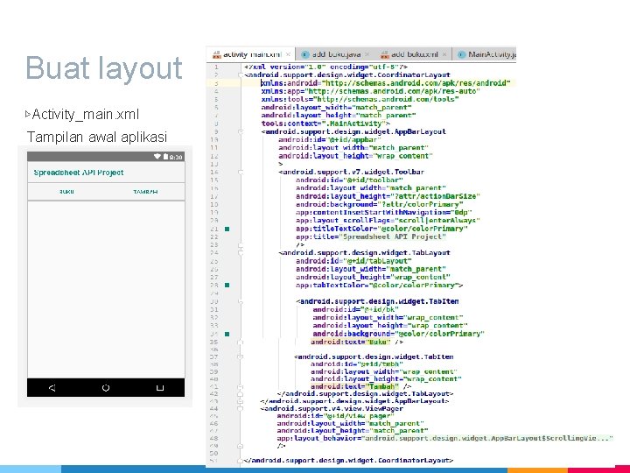
Task: Click the android:id="@+id/toolbar" line
Action: (x=349, y=180)
